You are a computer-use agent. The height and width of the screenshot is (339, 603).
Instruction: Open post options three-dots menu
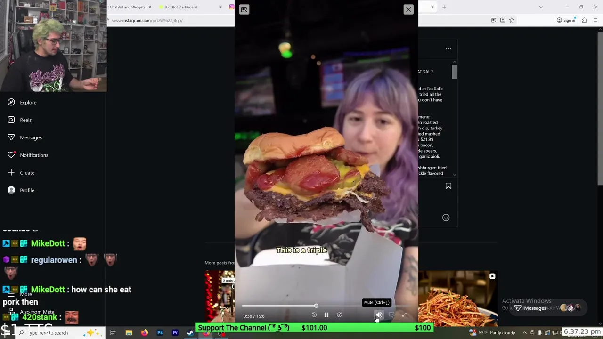pos(448,49)
